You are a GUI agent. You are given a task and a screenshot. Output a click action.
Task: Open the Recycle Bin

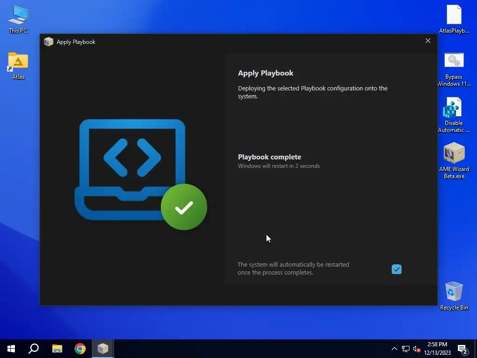pos(454,296)
